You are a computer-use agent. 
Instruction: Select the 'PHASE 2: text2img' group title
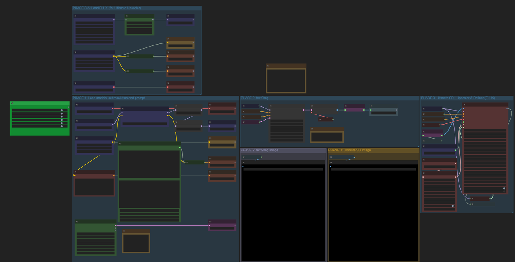pos(255,98)
